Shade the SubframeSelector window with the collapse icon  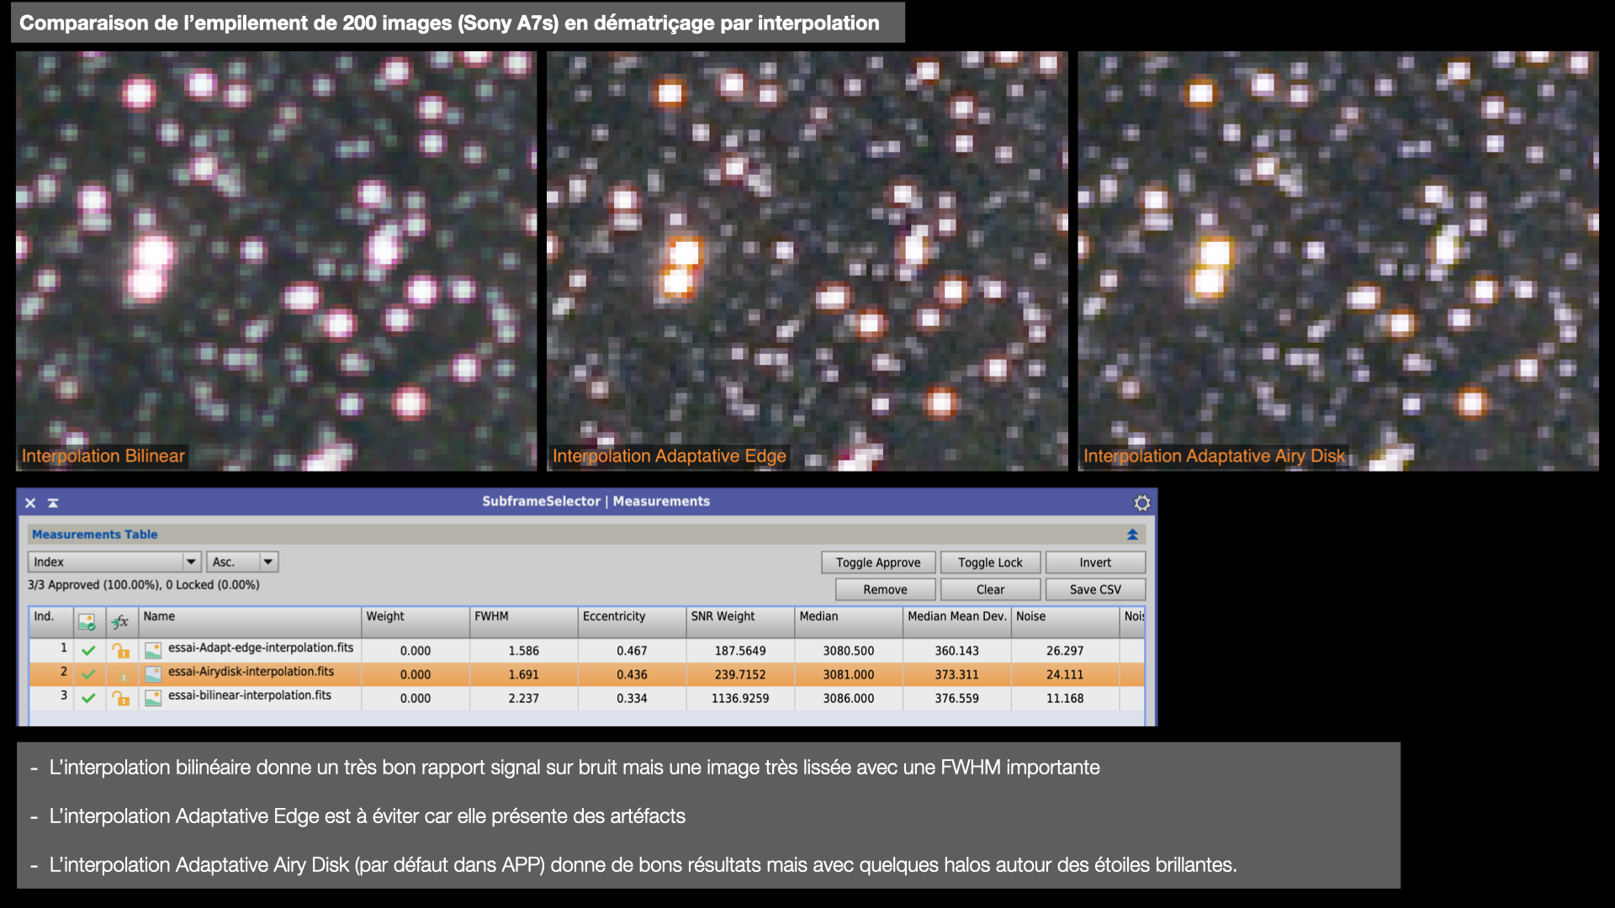(53, 503)
